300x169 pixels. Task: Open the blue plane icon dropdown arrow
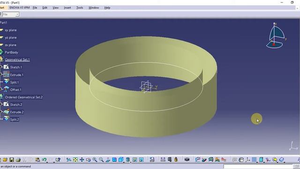tap(285, 162)
